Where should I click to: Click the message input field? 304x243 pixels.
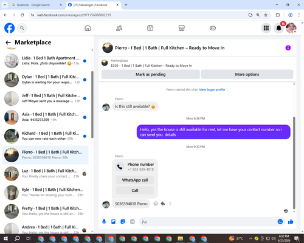pyautogui.click(x=208, y=222)
